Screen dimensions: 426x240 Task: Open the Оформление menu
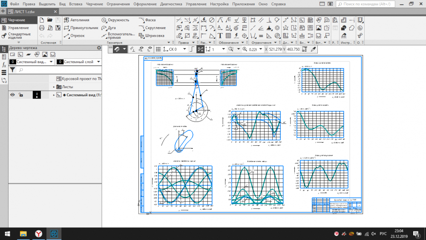click(x=146, y=4)
